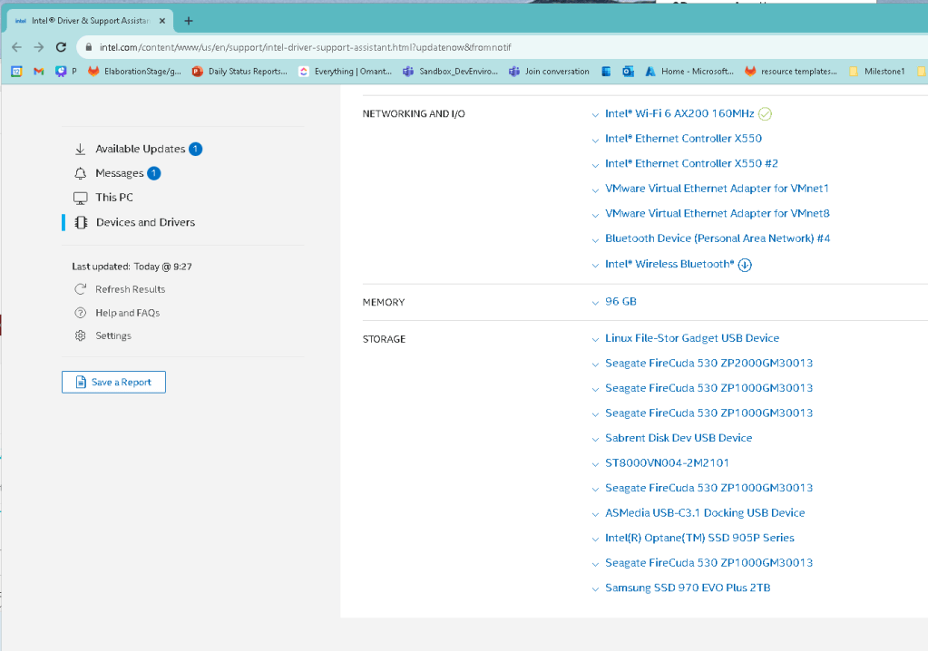Open the Sandbox_DevEnviro bookmark
Viewport: 928px width, 651px height.
[450, 72]
